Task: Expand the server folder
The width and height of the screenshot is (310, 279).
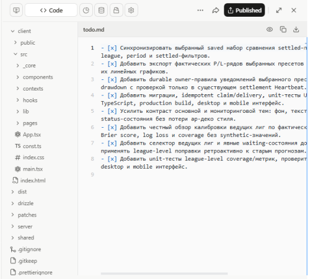Action: (22, 226)
